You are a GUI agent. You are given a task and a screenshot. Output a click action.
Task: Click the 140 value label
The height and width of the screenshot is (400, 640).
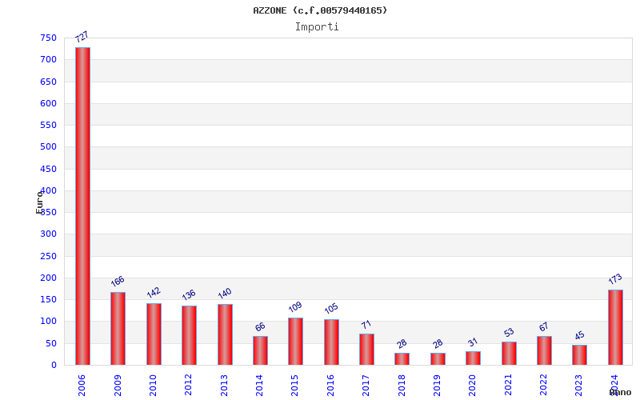[x=225, y=293]
